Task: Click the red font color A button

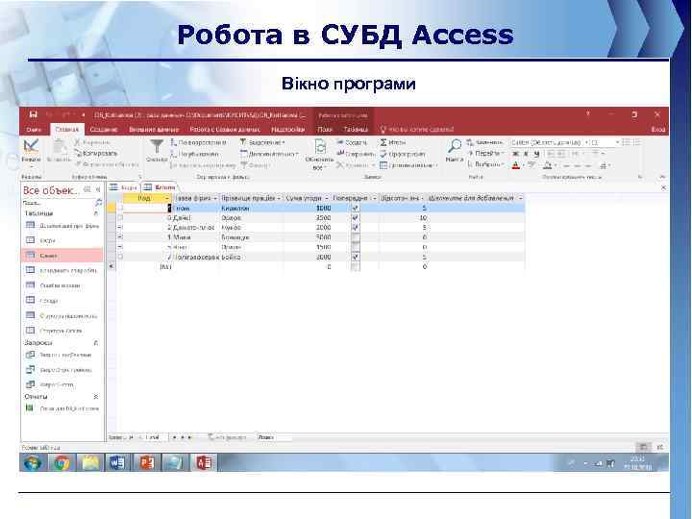Action: tap(515, 165)
